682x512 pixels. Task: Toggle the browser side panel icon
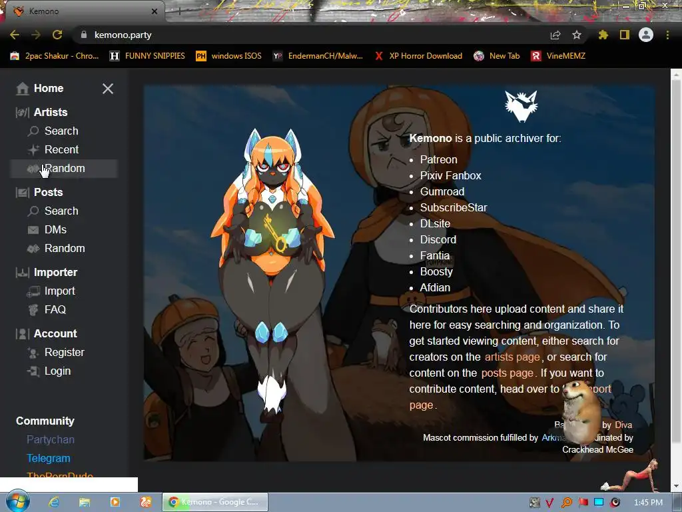625,35
